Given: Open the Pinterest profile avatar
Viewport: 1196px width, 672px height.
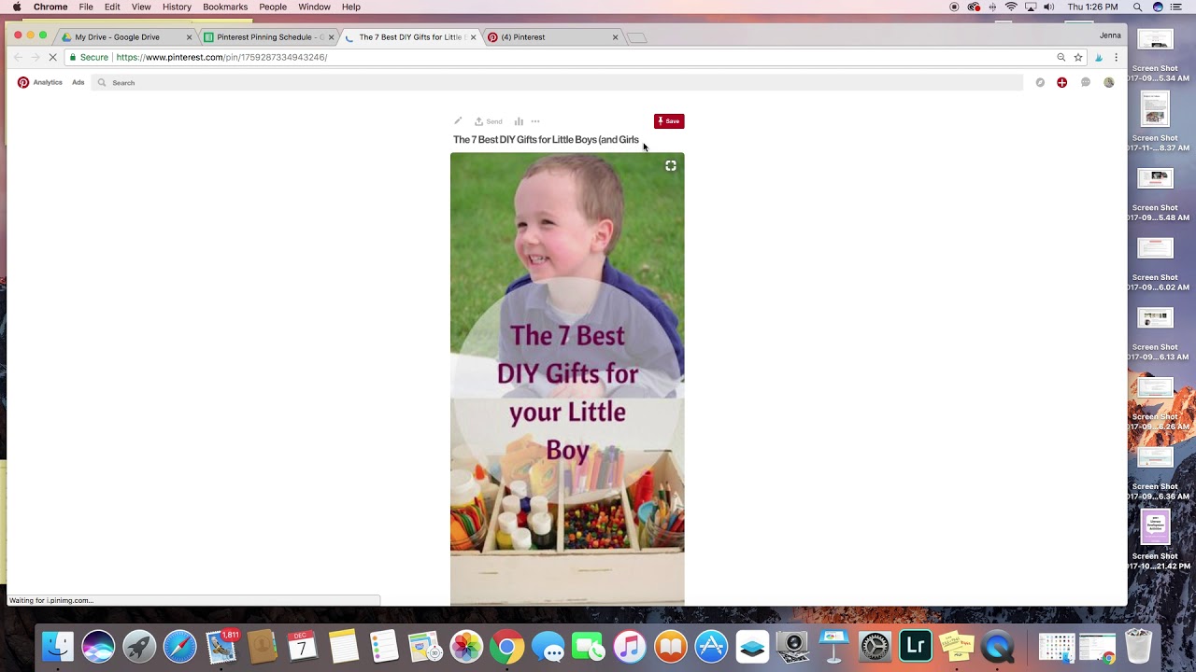Looking at the screenshot, I should pos(1109,82).
